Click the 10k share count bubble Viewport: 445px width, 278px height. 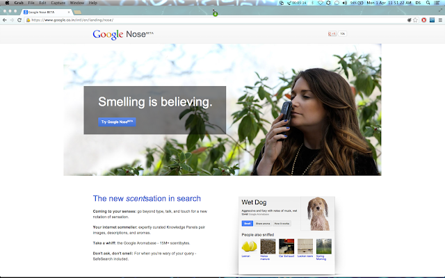(342, 34)
